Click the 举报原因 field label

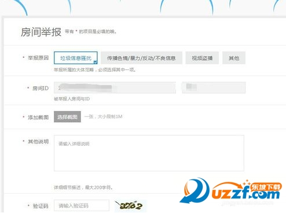coord(38,58)
